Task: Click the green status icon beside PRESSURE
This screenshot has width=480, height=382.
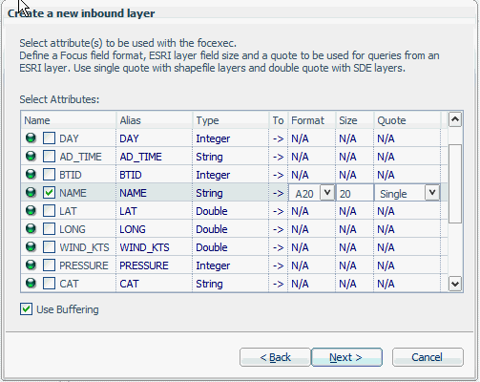Action: [31, 265]
